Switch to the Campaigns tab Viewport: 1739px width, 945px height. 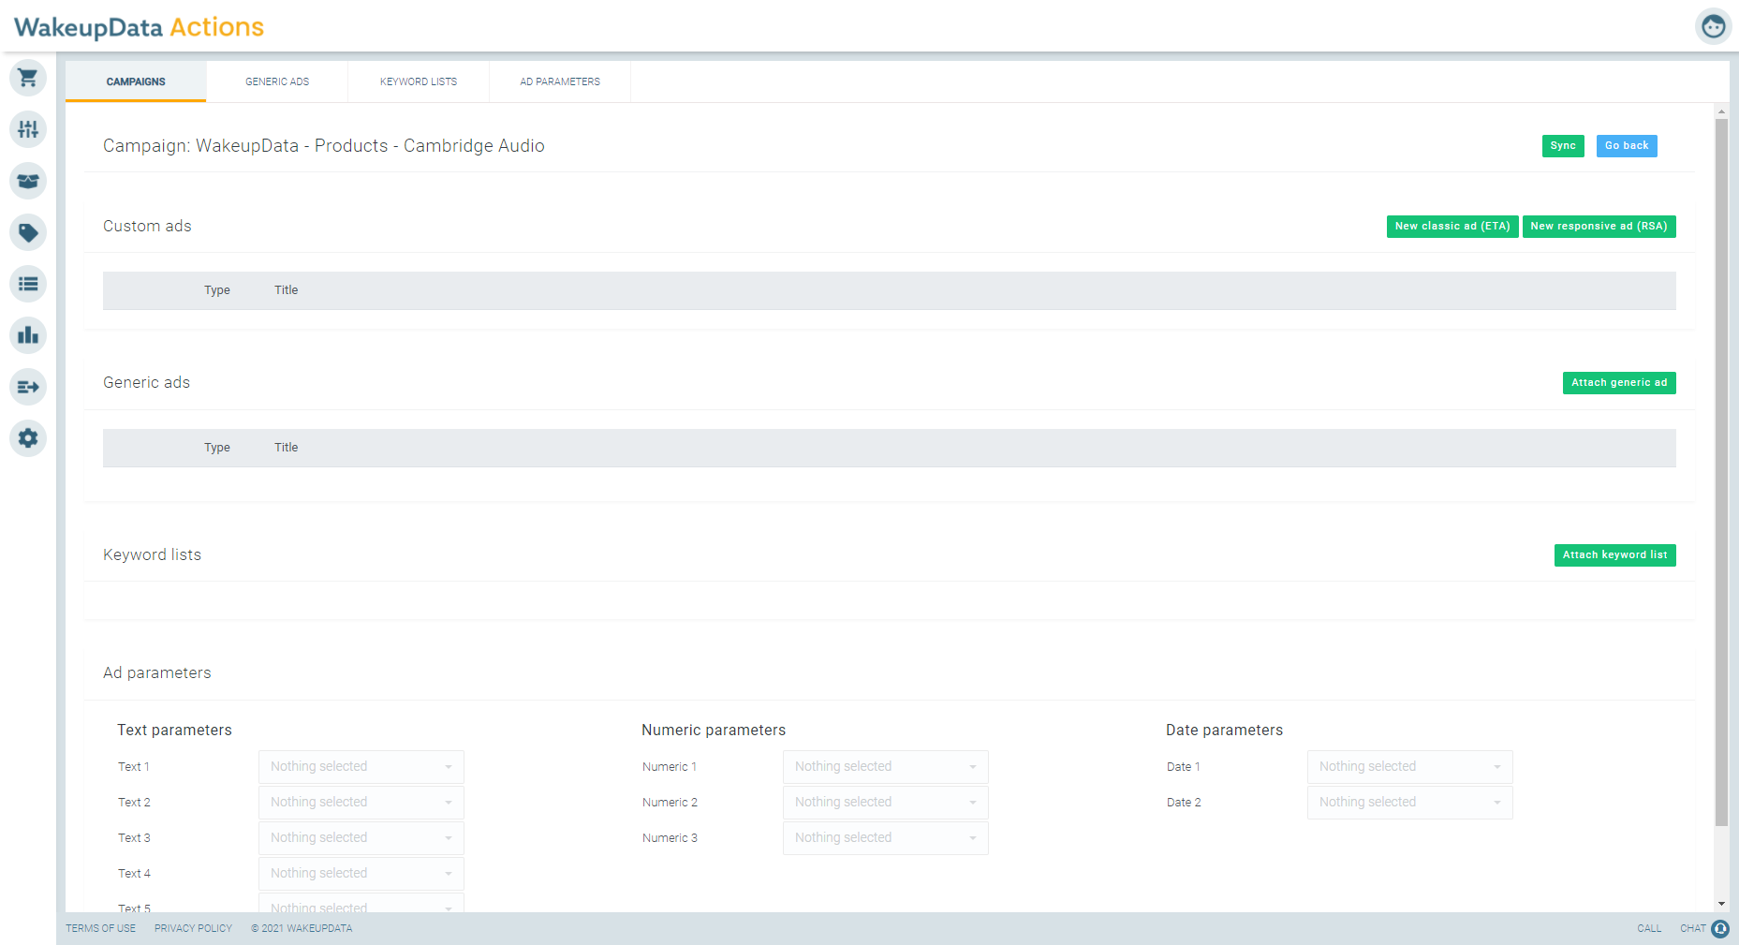click(x=136, y=81)
